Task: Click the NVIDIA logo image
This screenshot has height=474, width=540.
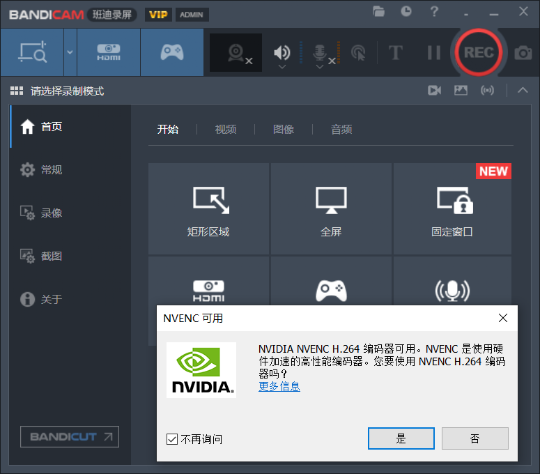Action: [201, 370]
